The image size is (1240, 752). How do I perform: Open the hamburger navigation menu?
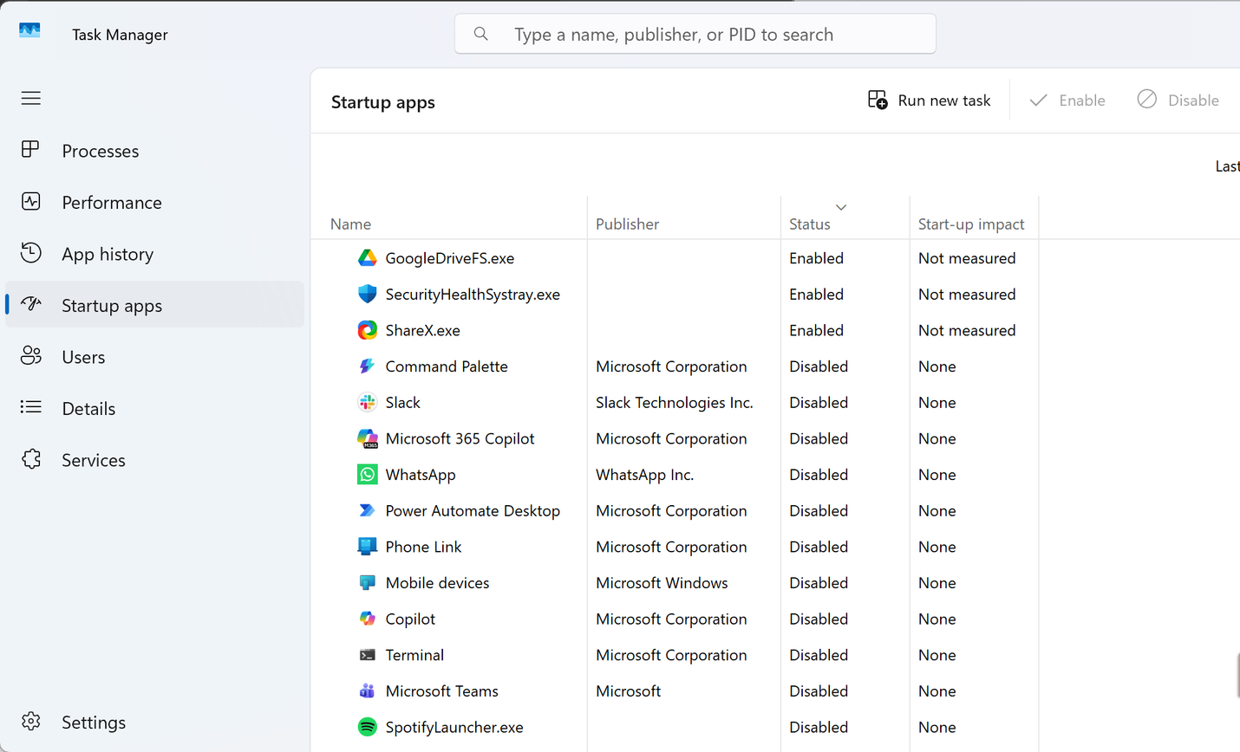[x=31, y=98]
